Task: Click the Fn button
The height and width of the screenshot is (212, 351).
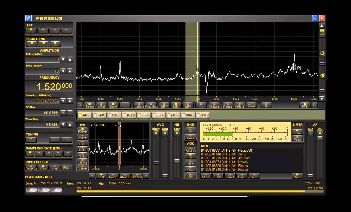Action: [266, 105]
